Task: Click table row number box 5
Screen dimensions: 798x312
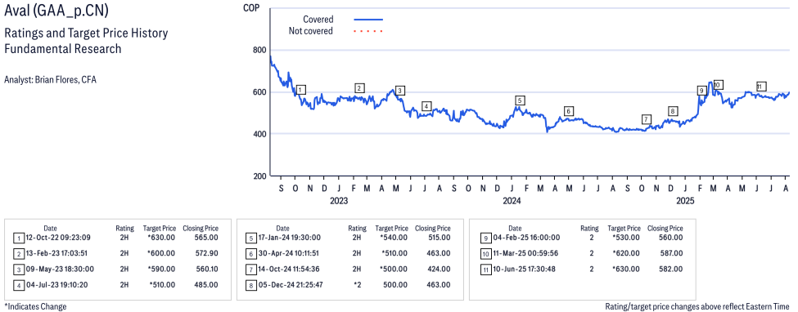Action: coord(250,238)
